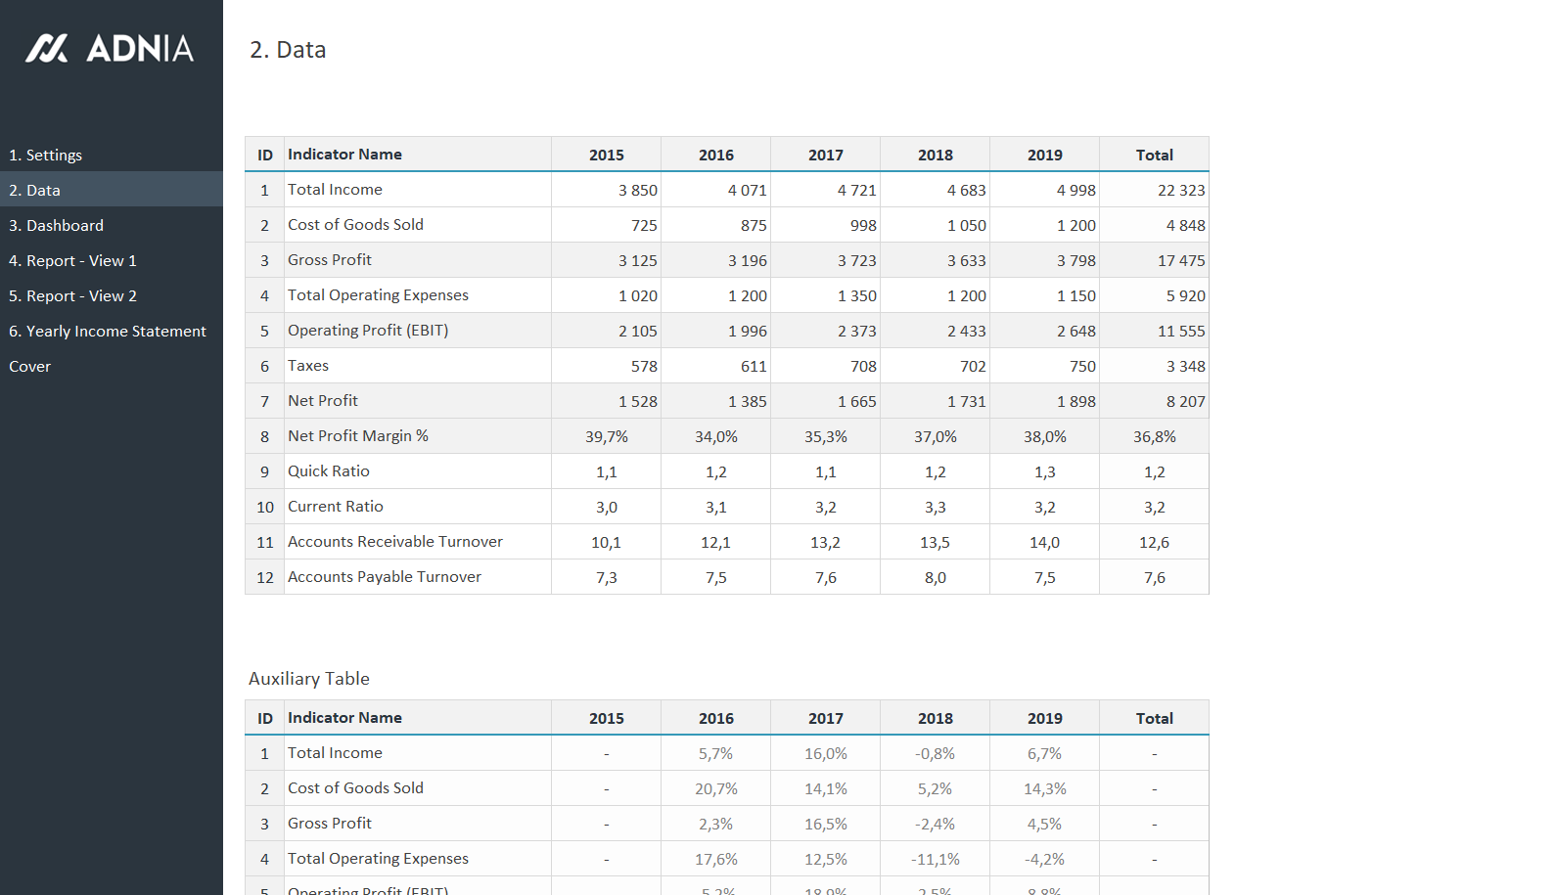Select the Data navigation item
Screen dimensions: 1555x895
(35, 190)
